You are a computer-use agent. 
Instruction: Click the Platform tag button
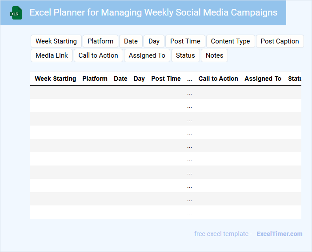click(x=100, y=41)
